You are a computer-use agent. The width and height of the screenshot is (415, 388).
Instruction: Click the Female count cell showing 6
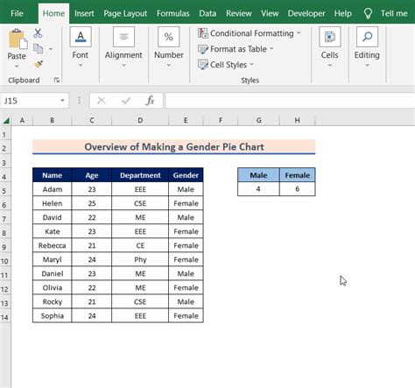(297, 189)
